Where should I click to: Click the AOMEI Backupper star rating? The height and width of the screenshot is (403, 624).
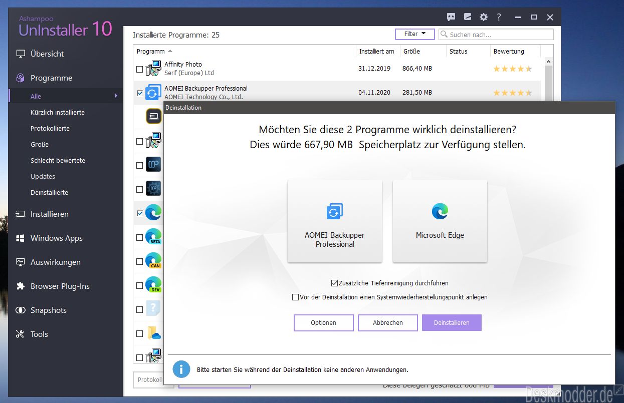[513, 93]
